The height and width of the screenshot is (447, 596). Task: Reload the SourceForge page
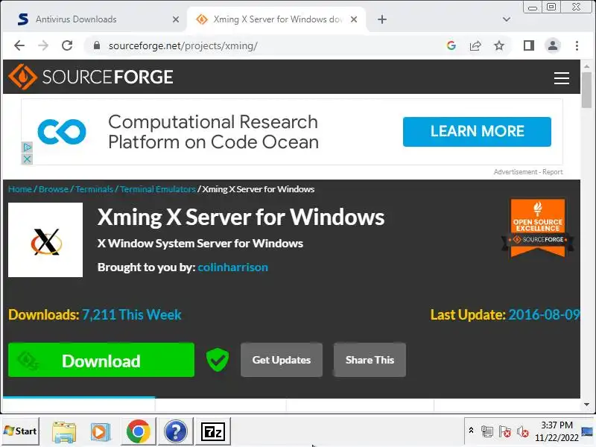coord(67,45)
